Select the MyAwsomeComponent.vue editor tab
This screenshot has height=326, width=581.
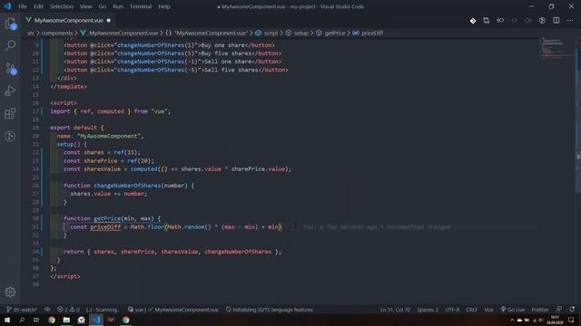tap(69, 20)
